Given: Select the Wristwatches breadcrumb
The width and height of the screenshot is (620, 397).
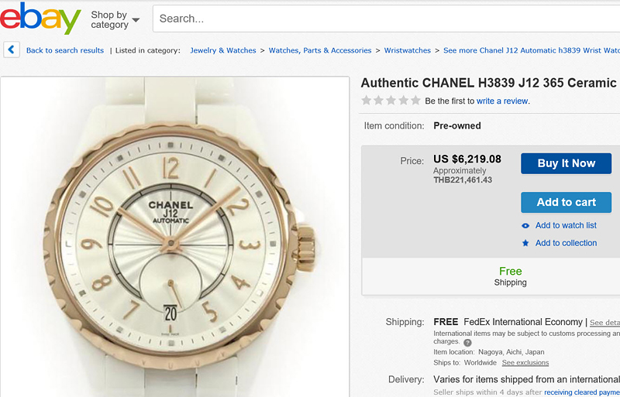Looking at the screenshot, I should point(408,50).
